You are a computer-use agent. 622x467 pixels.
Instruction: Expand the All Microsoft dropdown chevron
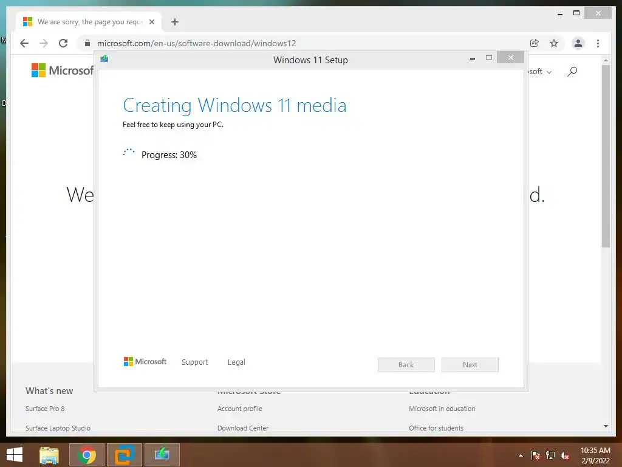click(549, 72)
